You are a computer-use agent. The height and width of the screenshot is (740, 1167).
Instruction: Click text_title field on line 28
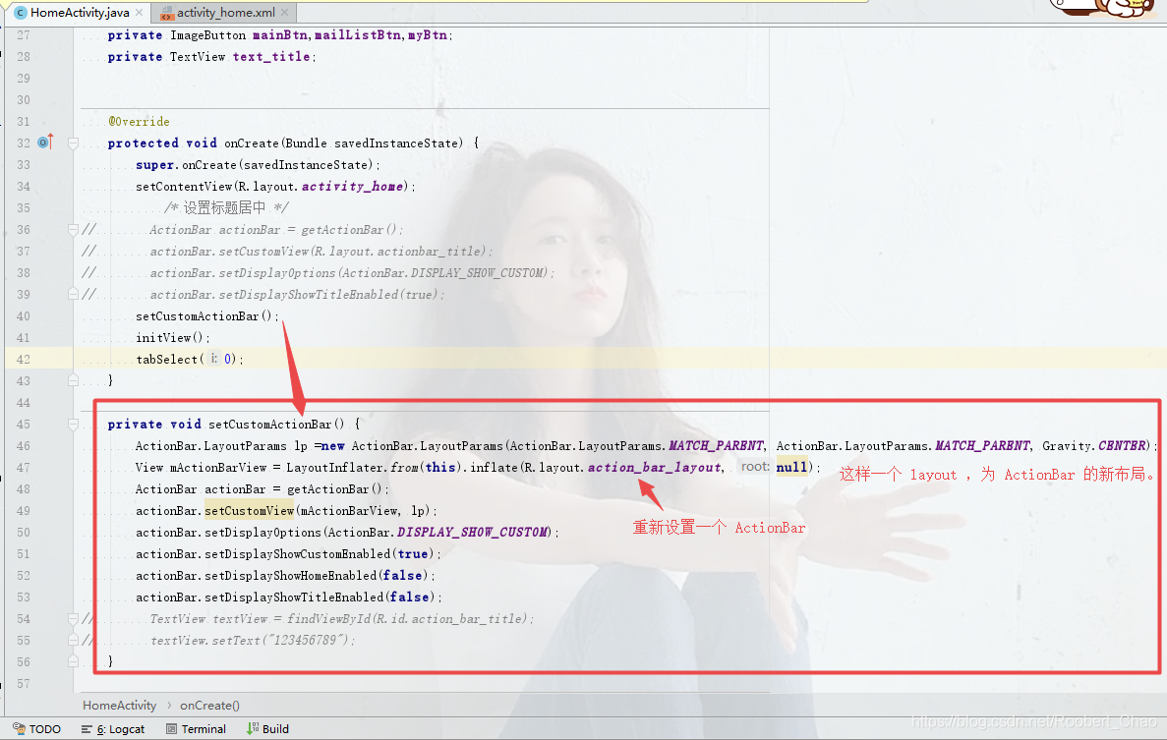271,57
